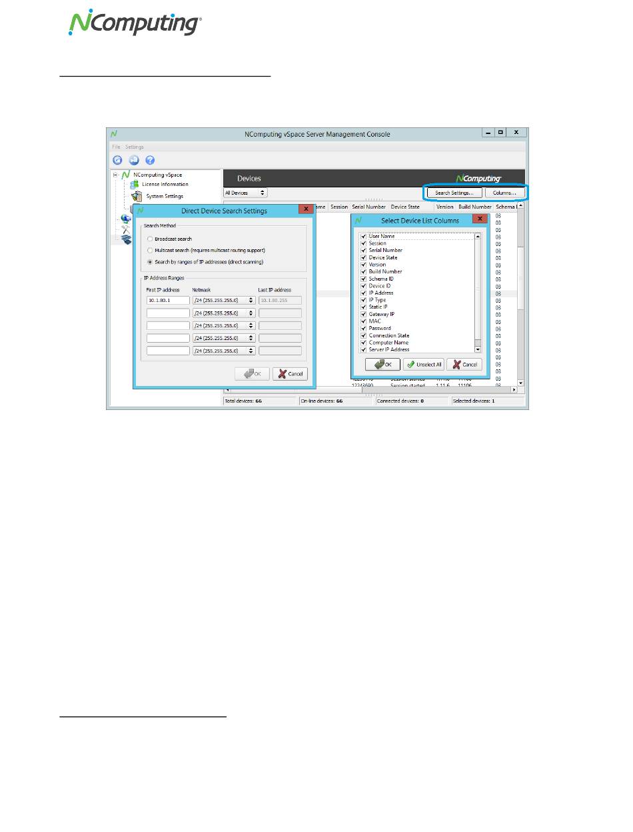Close the Select Device List Columns dialog
Image resolution: width=633 pixels, height=832 pixels.
click(480, 219)
